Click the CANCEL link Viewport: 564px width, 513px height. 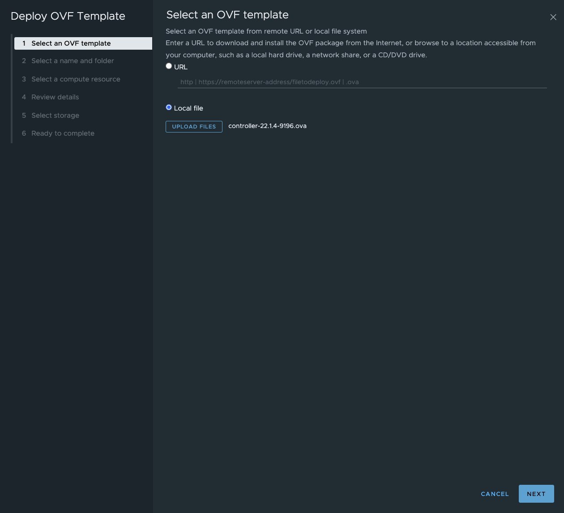495,494
